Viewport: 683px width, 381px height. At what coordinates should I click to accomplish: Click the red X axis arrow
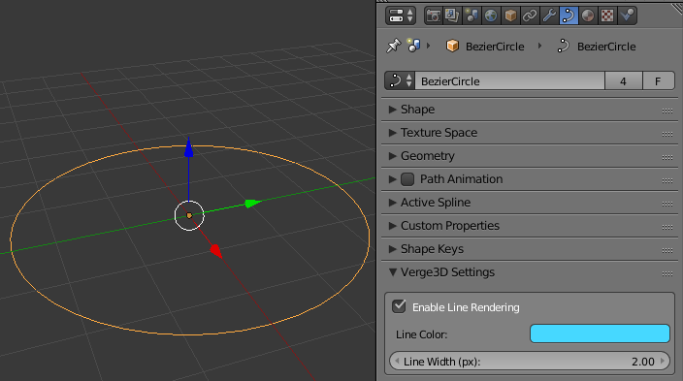pos(216,251)
